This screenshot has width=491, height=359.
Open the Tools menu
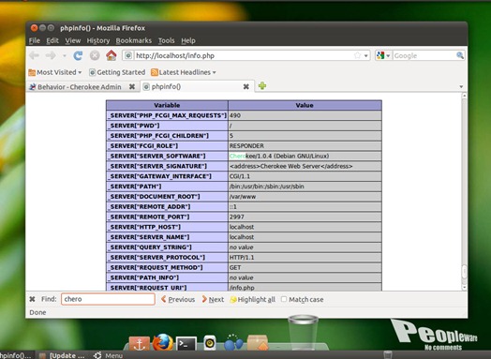(x=166, y=40)
